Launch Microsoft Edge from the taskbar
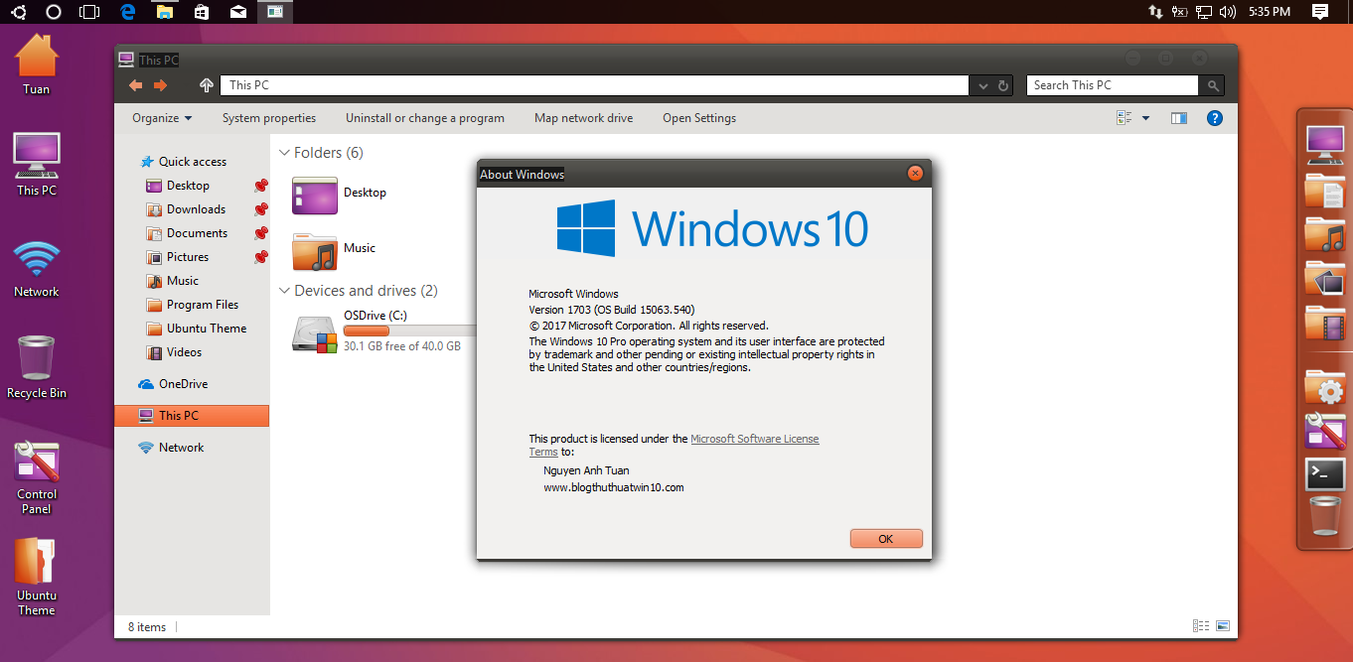Viewport: 1353px width, 662px height. (x=126, y=11)
